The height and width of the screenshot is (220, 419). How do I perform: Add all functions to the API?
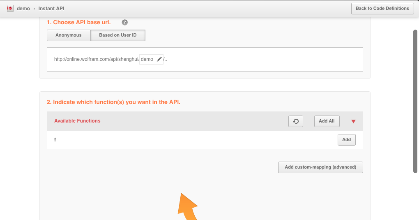pyautogui.click(x=327, y=121)
